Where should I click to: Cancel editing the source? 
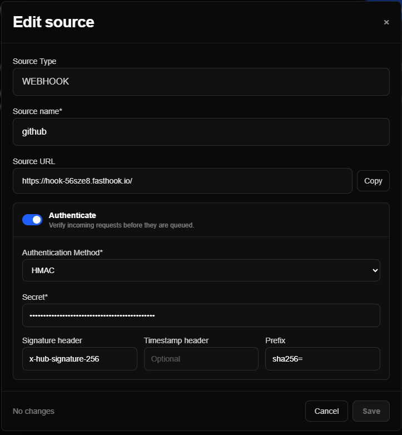point(326,411)
